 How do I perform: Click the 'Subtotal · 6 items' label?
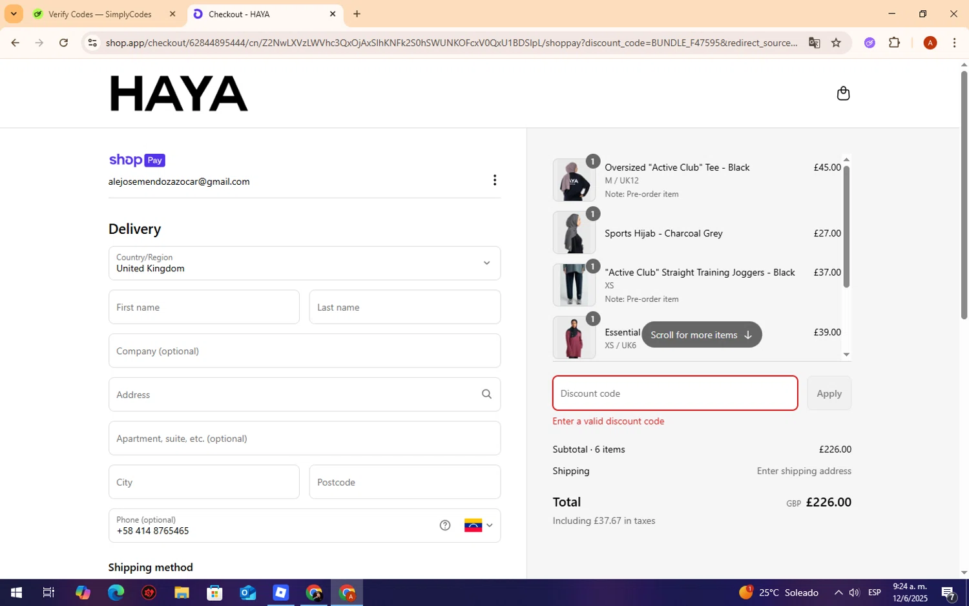589,449
